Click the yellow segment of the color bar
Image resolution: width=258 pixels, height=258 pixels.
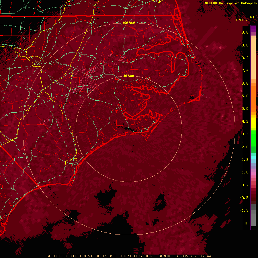click(x=253, y=123)
